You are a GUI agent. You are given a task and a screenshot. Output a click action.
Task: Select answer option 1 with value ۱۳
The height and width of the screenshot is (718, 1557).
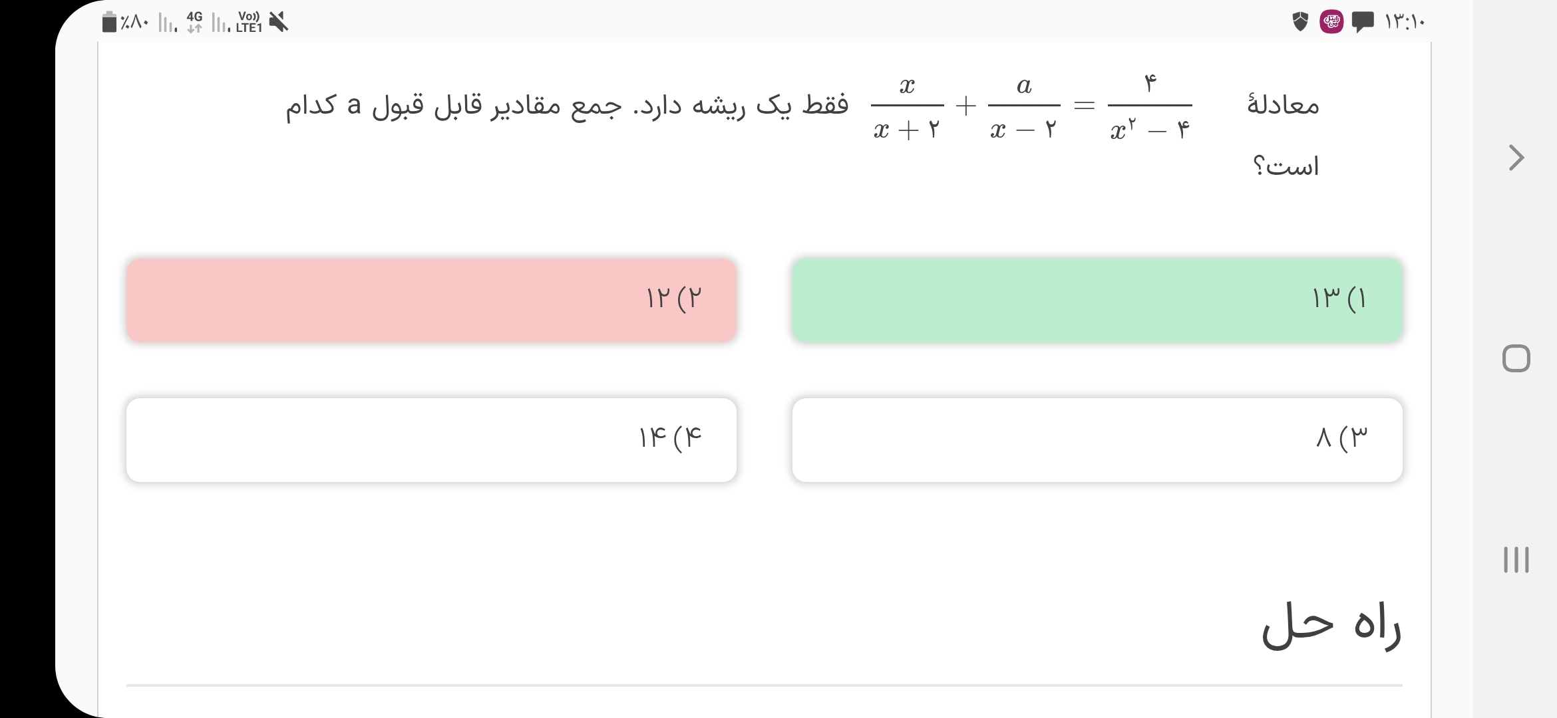[1097, 300]
